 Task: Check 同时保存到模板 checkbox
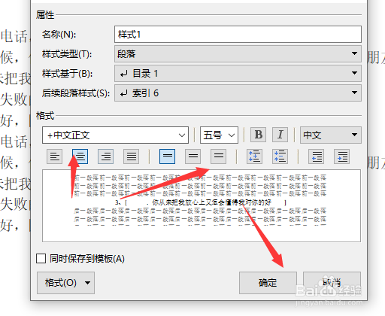pos(41,259)
